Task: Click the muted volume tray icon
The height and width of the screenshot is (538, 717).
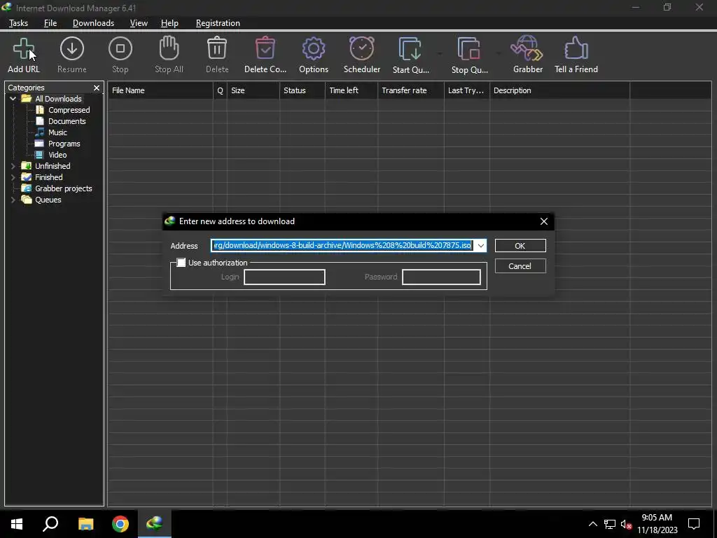Action: pos(626,524)
